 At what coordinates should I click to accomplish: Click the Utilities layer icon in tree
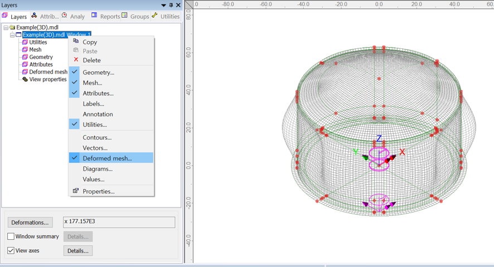tap(25, 42)
